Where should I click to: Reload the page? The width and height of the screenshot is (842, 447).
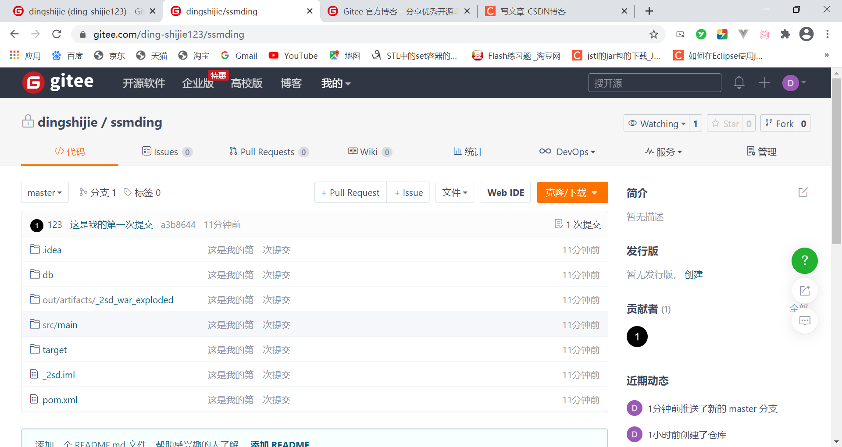[x=57, y=34]
